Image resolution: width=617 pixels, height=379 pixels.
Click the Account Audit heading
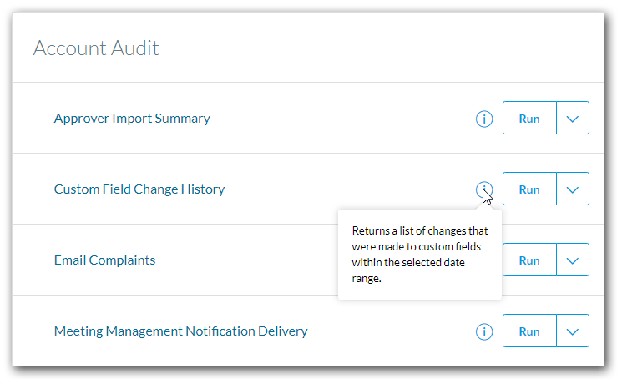coord(96,48)
